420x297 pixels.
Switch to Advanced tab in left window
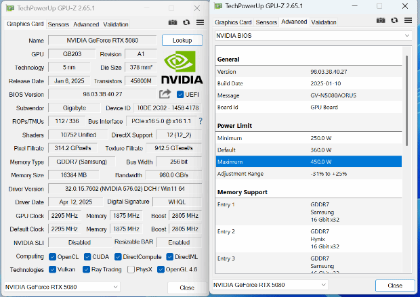click(x=86, y=24)
